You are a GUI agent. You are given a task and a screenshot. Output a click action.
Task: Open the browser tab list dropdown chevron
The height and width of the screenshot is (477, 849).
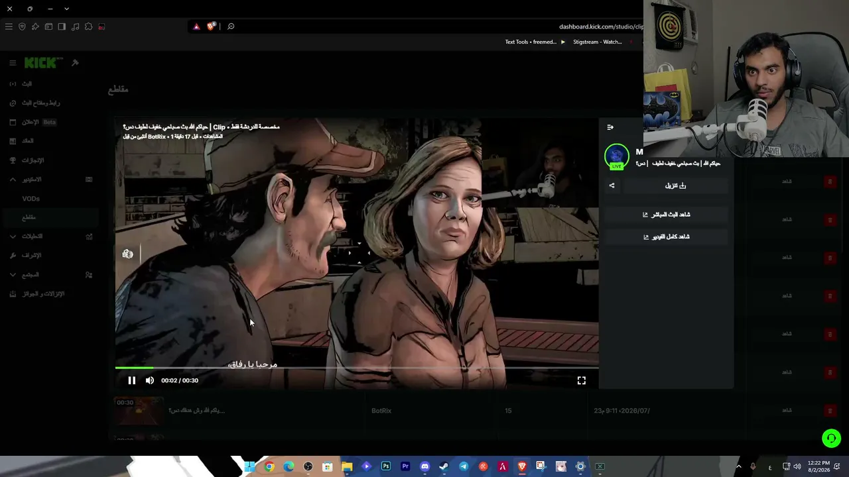point(66,9)
